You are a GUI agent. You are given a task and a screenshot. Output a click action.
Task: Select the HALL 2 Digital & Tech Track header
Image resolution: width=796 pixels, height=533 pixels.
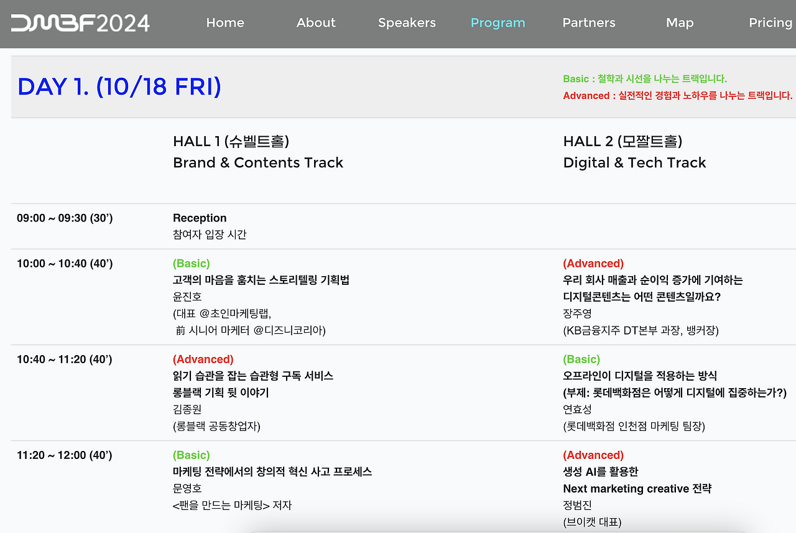[x=634, y=152]
